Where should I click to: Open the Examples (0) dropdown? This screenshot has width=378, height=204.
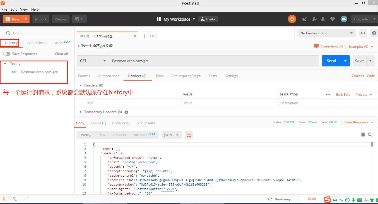coord(361,46)
